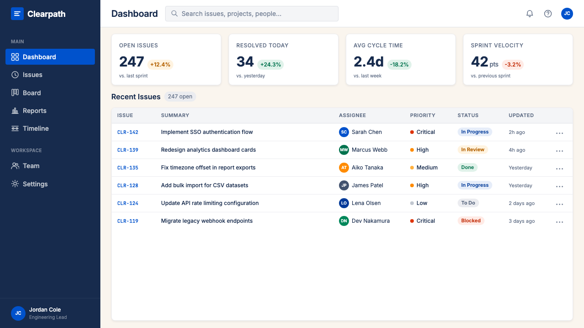Click Lena Olsen's LO avatar
This screenshot has width=584, height=328.
[x=344, y=203]
